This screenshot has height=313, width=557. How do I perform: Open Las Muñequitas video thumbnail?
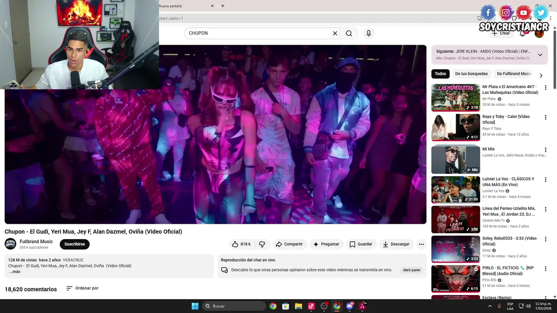pyautogui.click(x=456, y=98)
